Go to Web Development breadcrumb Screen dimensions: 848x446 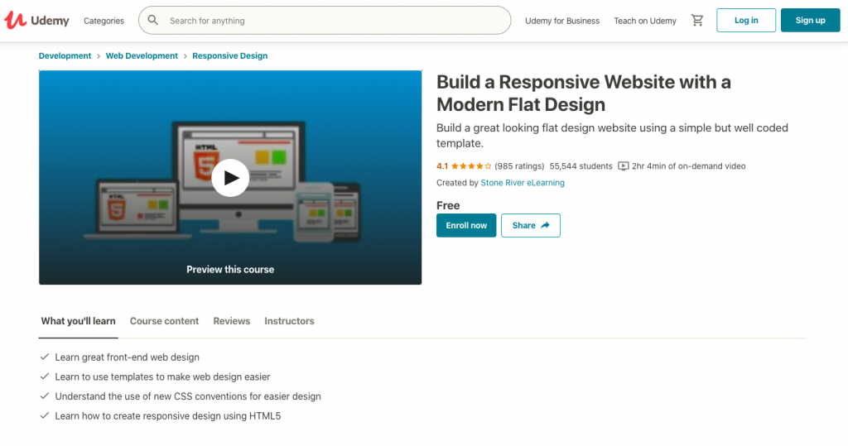click(x=142, y=55)
